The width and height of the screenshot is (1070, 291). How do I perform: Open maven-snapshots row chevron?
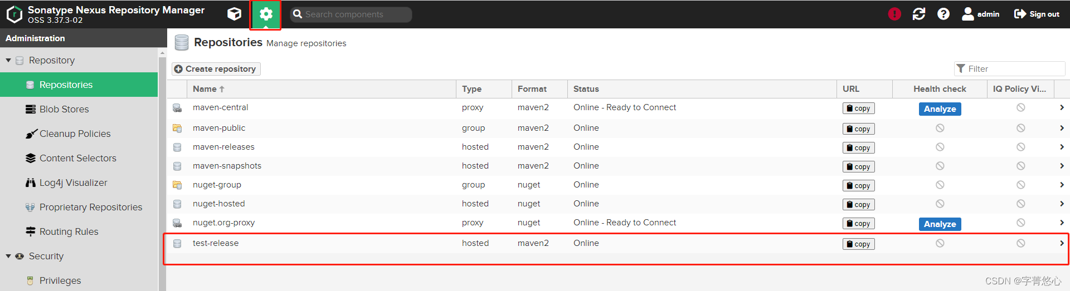1062,166
